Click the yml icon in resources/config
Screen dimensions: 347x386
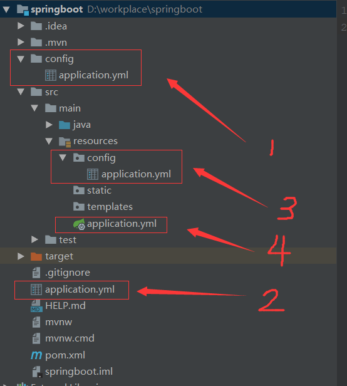pyautogui.click(x=93, y=174)
